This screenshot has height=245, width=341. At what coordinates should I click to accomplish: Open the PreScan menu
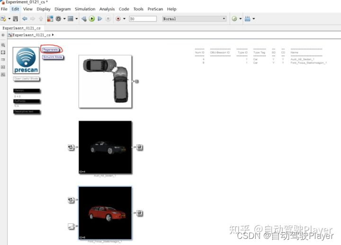(x=155, y=9)
